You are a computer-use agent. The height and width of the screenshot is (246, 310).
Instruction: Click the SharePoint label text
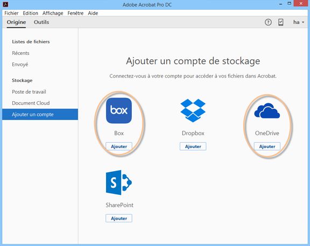pyautogui.click(x=119, y=205)
